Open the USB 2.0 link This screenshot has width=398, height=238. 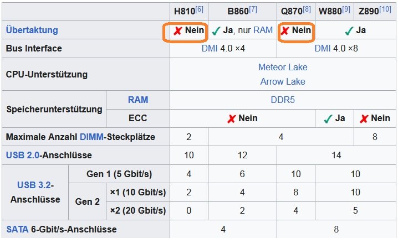tap(23, 155)
